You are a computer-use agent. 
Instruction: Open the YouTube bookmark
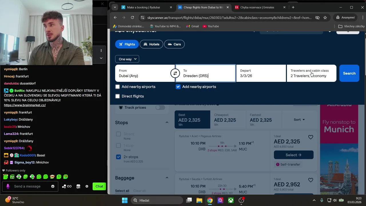click(211, 26)
